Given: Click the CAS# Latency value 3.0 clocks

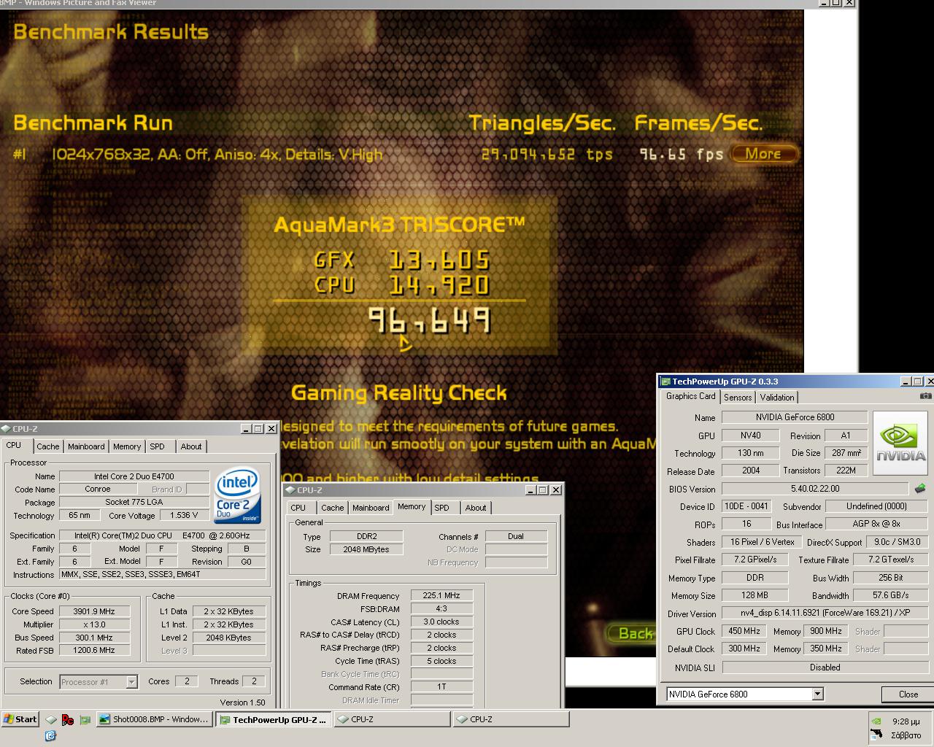Looking at the screenshot, I should (441, 622).
